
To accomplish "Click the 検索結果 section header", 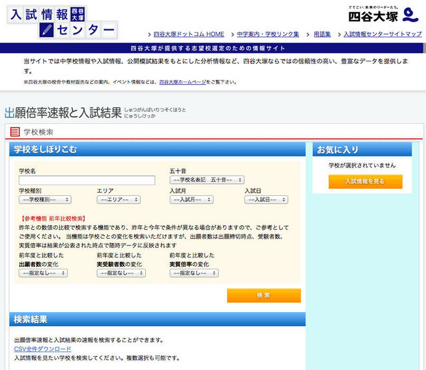I will (x=157, y=319).
